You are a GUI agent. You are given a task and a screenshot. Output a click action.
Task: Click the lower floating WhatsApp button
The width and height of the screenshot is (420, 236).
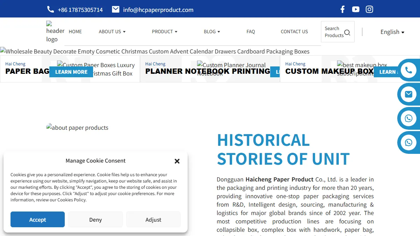point(408,142)
